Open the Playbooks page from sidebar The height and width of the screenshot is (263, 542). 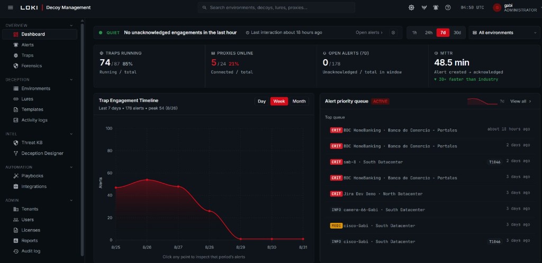pos(39,176)
